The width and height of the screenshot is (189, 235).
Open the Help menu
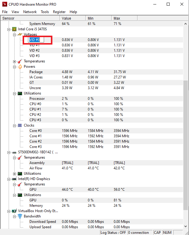(73, 12)
